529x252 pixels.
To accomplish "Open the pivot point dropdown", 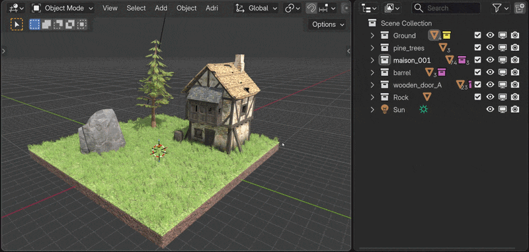I will pos(293,8).
